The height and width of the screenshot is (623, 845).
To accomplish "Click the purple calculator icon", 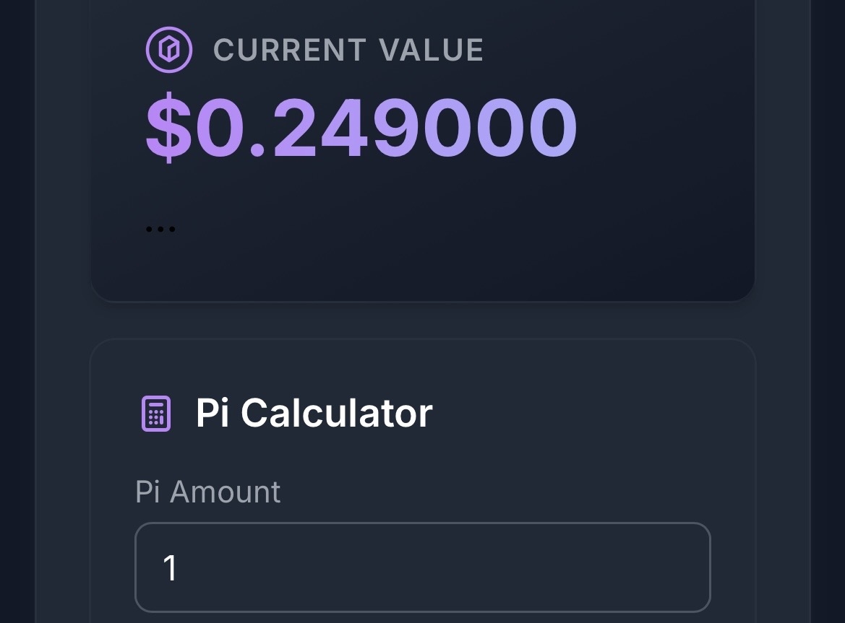I will (x=155, y=414).
